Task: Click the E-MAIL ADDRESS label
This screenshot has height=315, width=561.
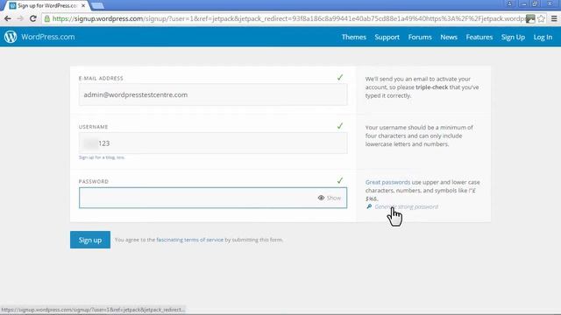Action: 101,78
